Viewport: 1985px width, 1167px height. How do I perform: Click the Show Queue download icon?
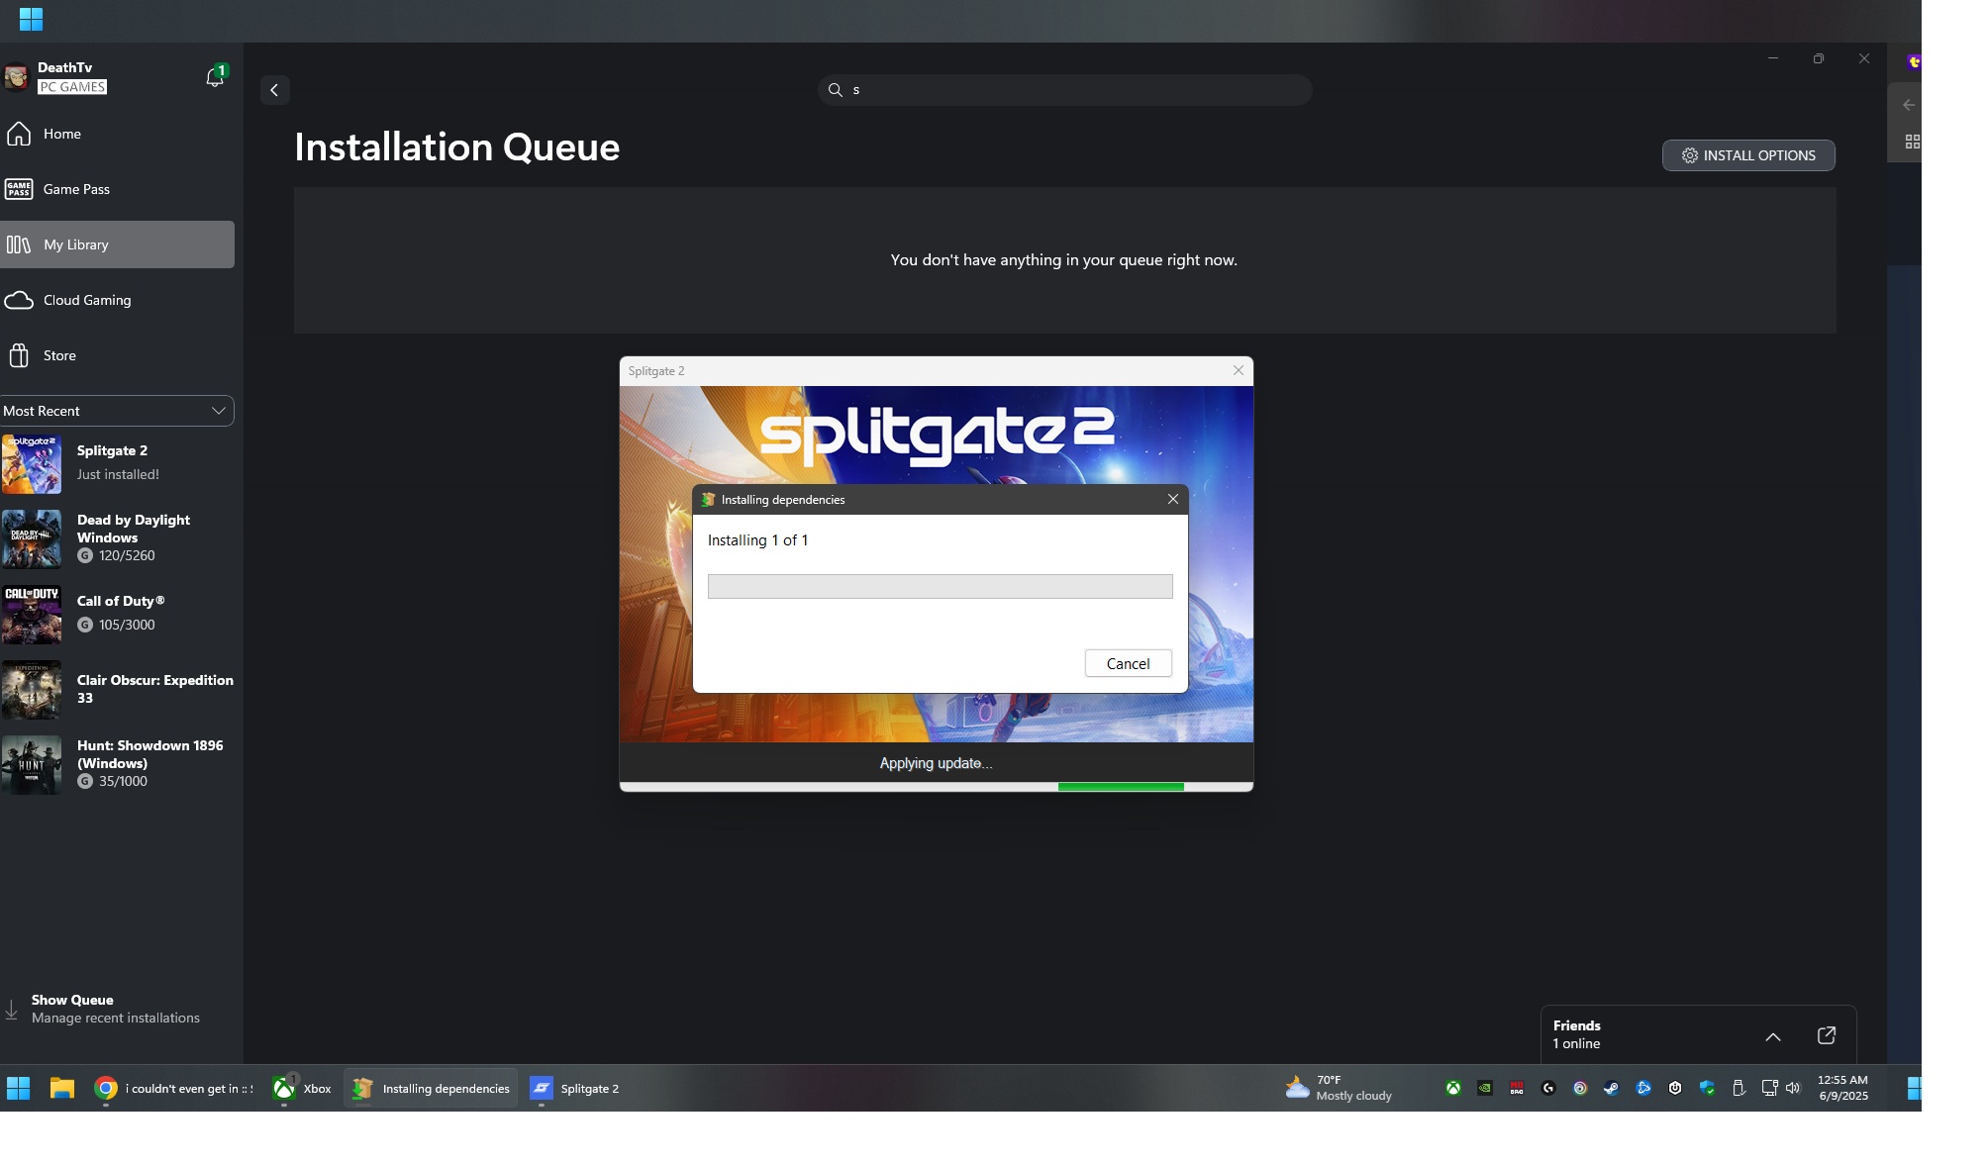tap(12, 1010)
